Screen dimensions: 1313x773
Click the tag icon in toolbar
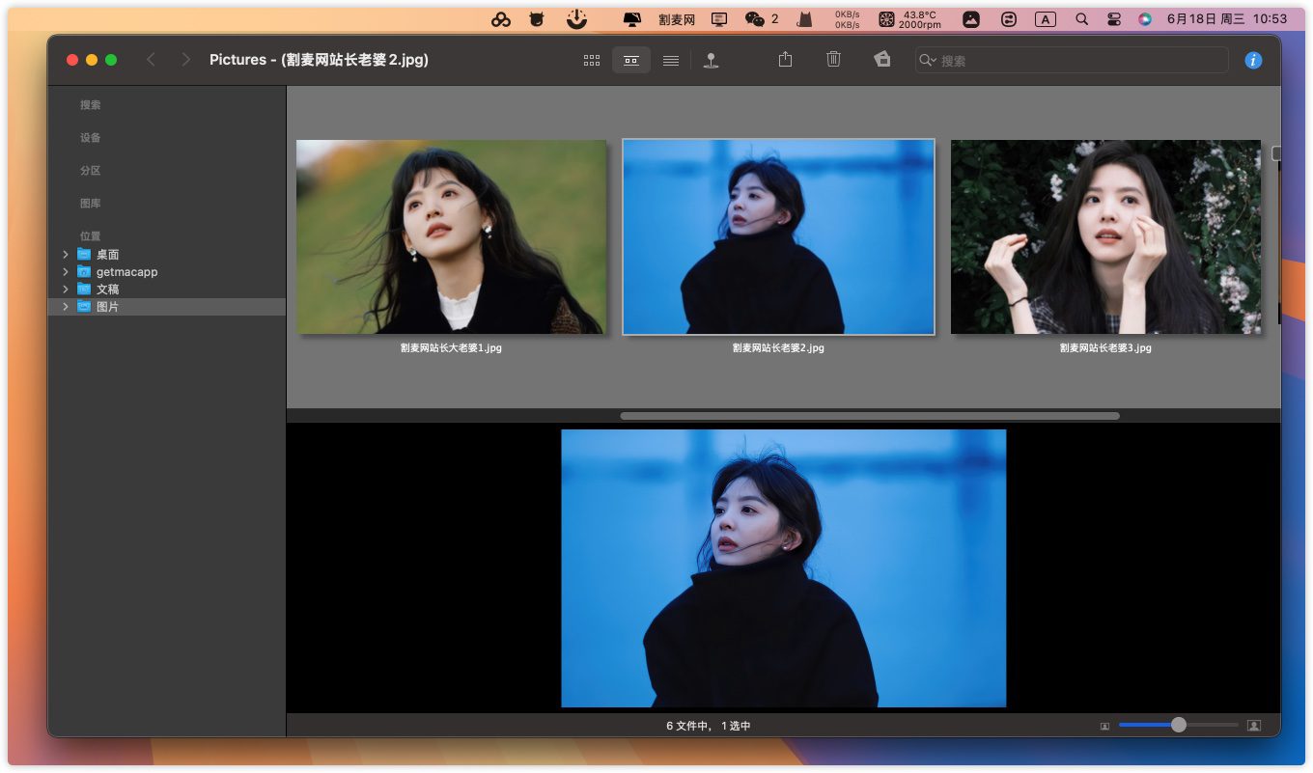pos(881,60)
